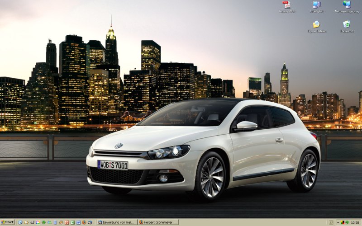This screenshot has height=226, width=362.
Task: Open the Start menu
Action: 7,222
